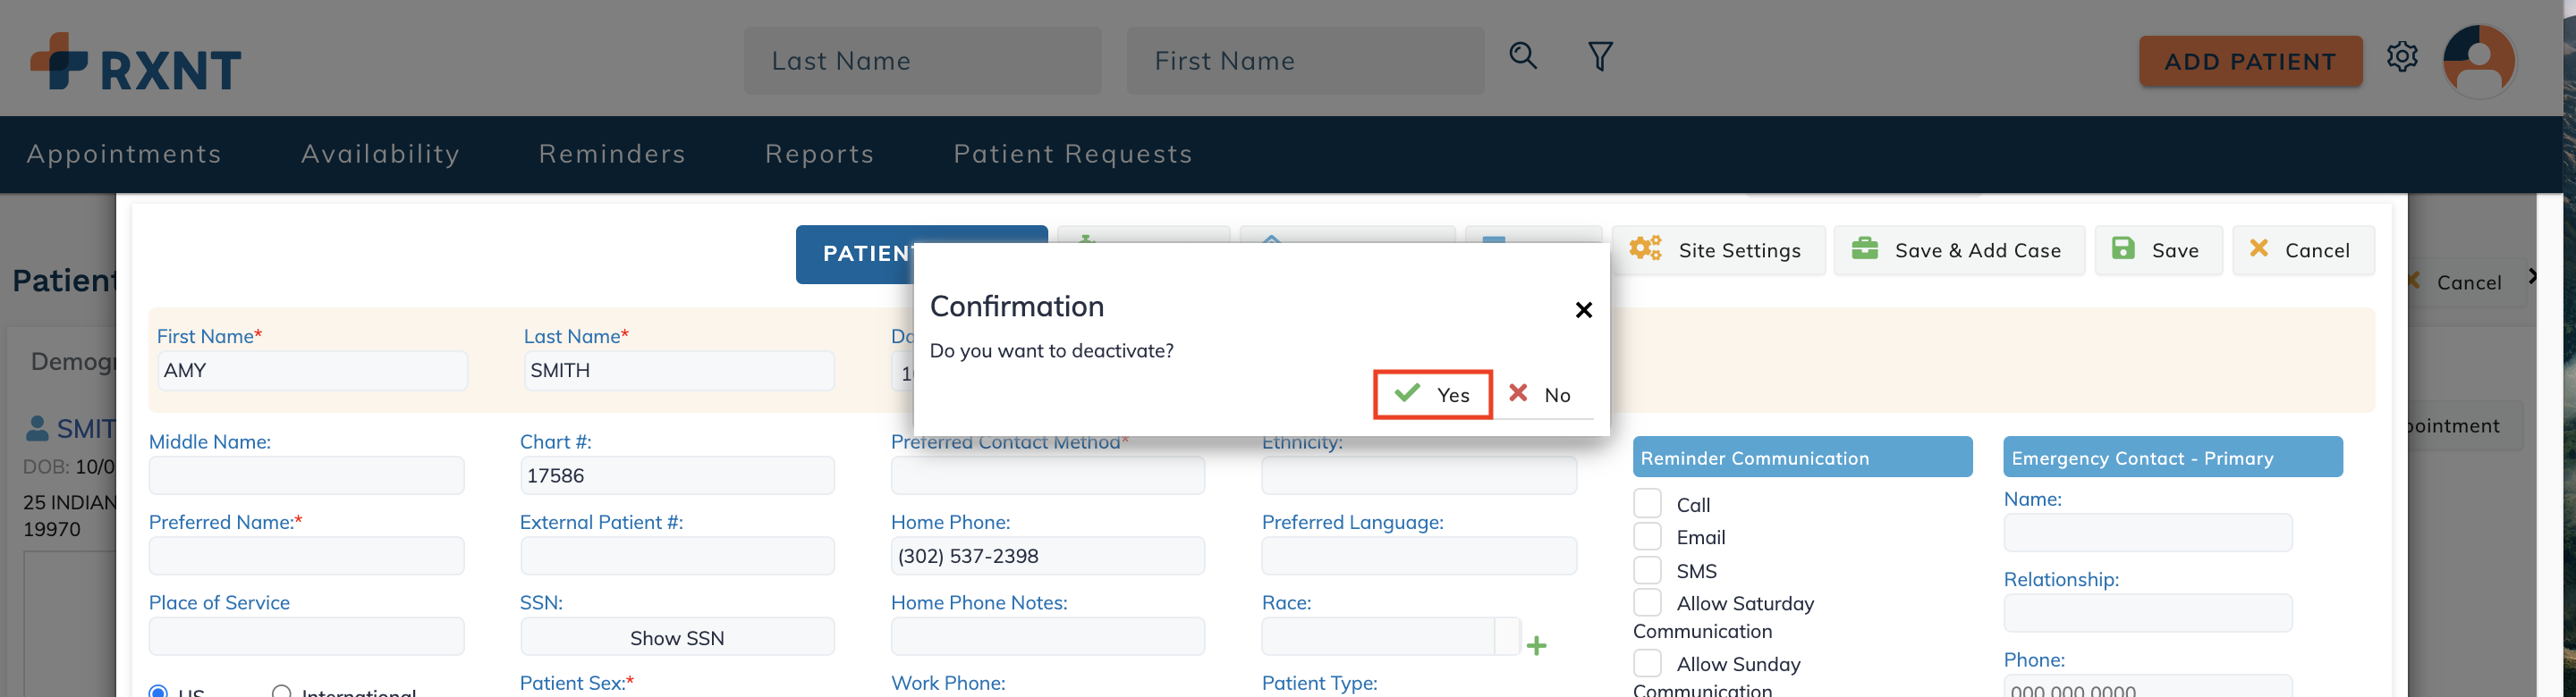Viewport: 2576px width, 697px height.
Task: Enable the Call reminder checkbox
Action: (x=1647, y=503)
